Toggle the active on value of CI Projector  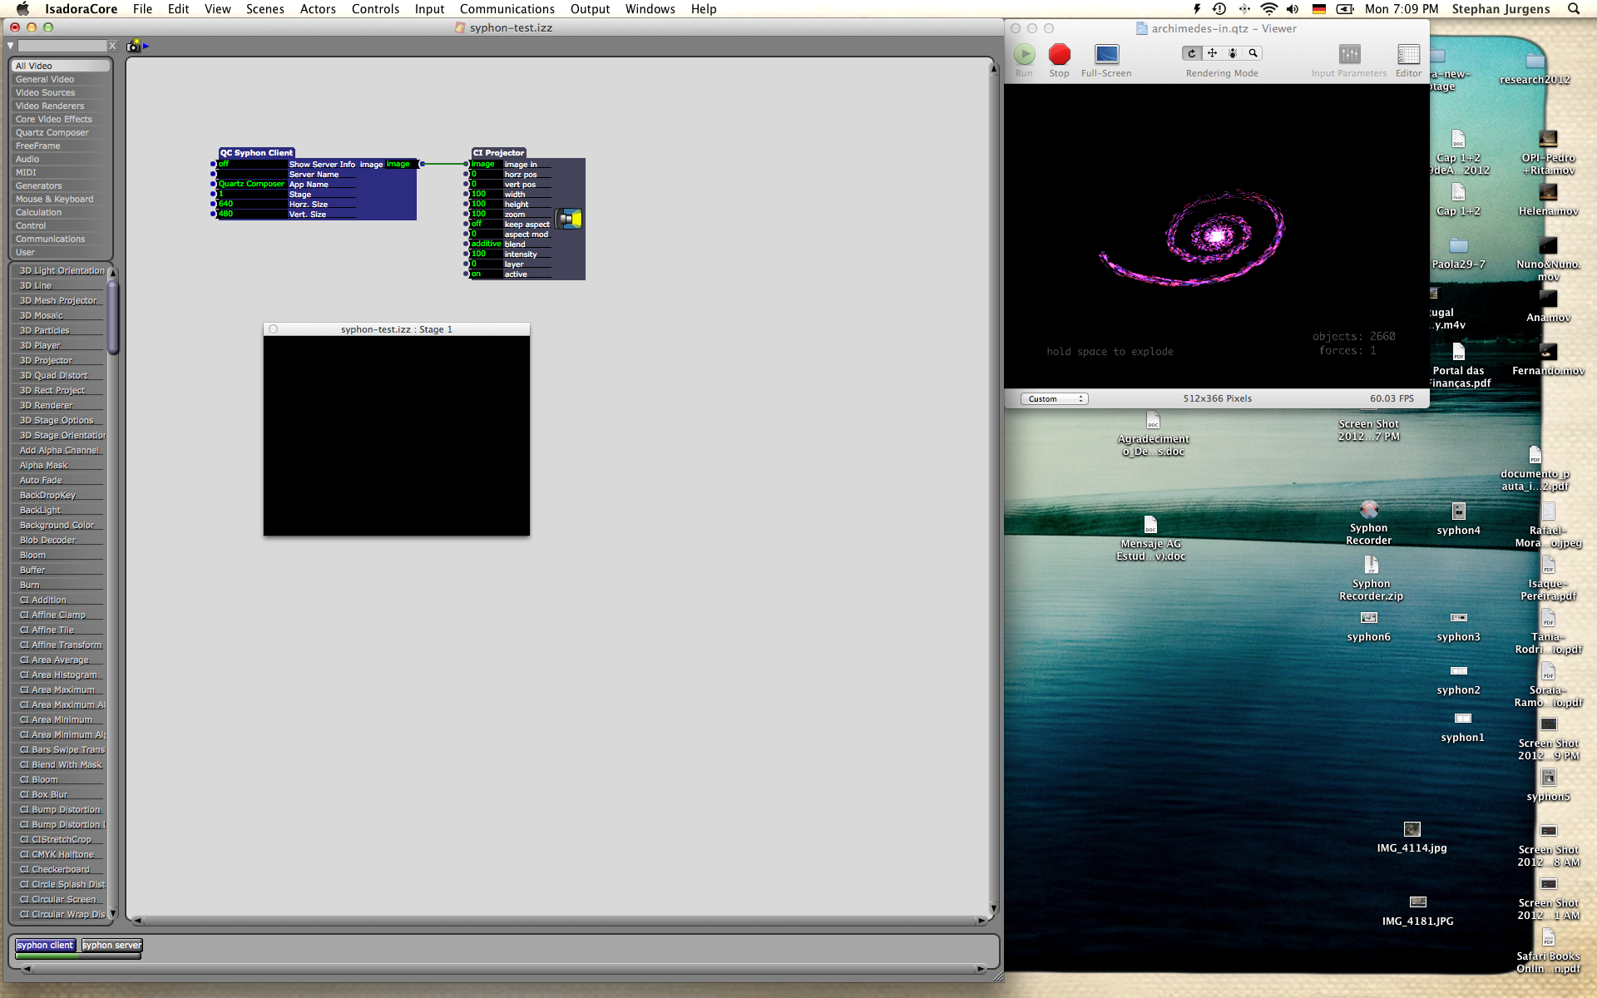coord(485,274)
